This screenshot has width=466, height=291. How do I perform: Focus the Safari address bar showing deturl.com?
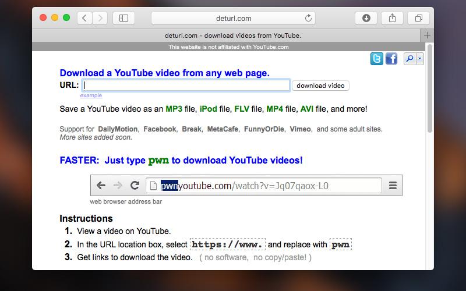pyautogui.click(x=234, y=19)
